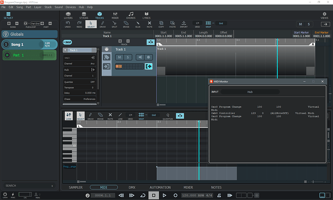
Task: Click the Lane button in MIDI editor
Action: (x=69, y=116)
